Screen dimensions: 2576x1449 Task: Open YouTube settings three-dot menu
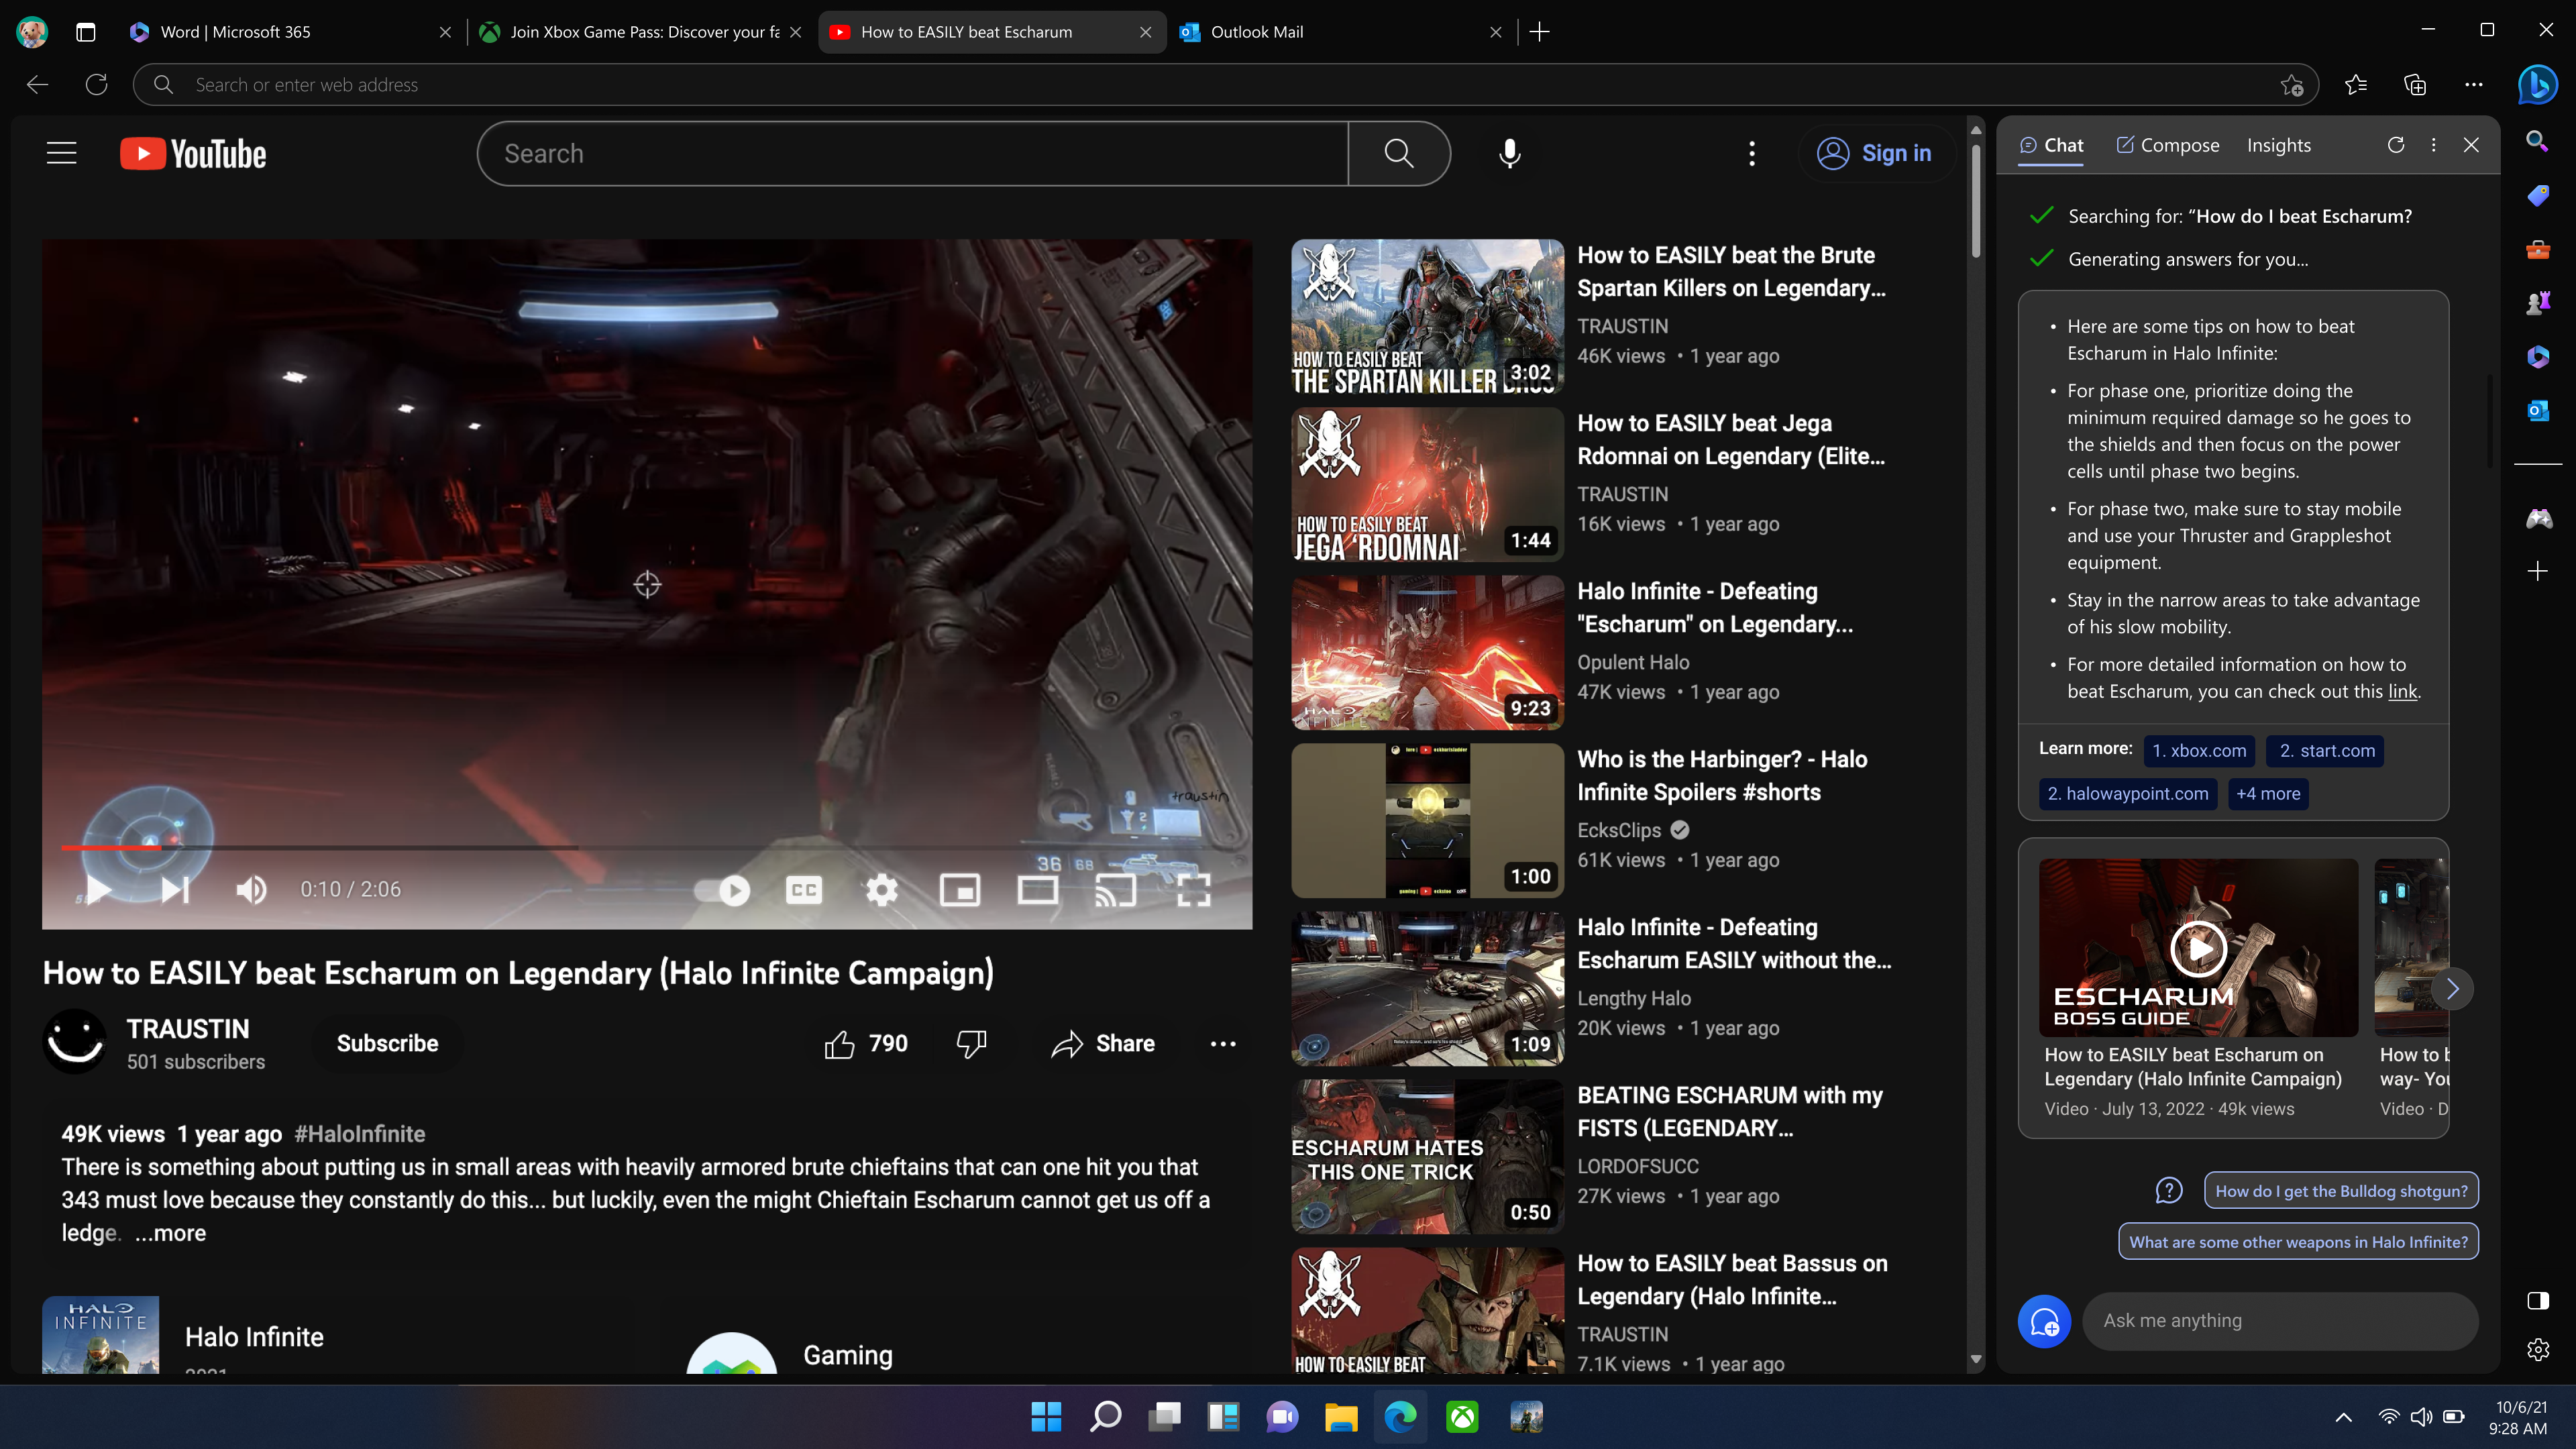1752,153
